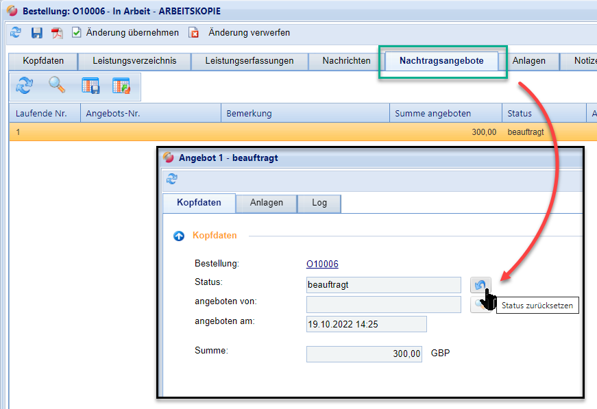Refresh the Nachtragsangebote list

click(25, 86)
